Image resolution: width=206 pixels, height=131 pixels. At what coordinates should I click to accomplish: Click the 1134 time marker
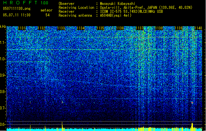[x=81, y=28]
